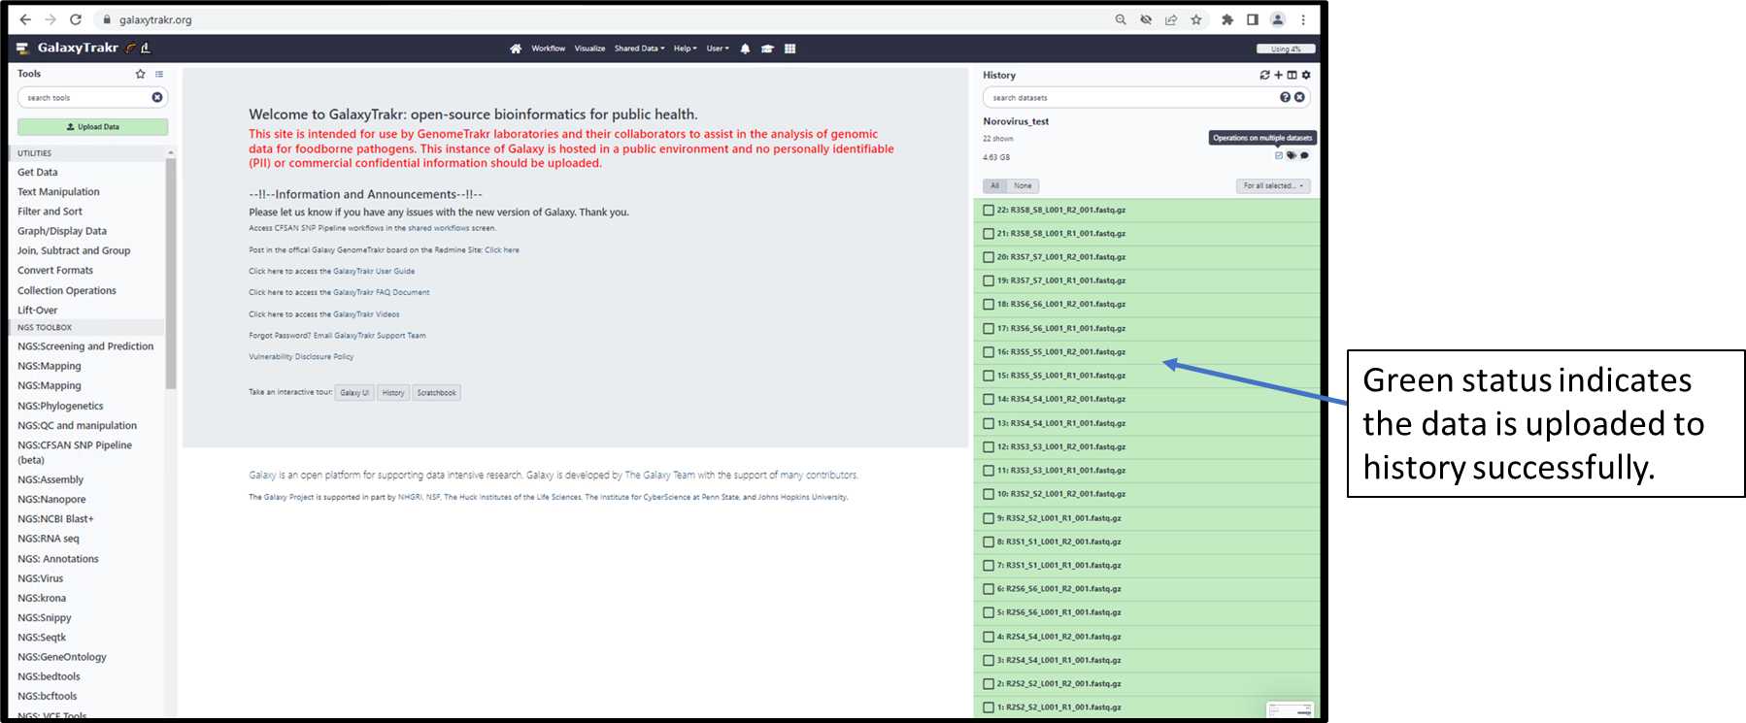Open the Chrome profile avatar
The width and height of the screenshot is (1746, 723).
pyautogui.click(x=1278, y=19)
